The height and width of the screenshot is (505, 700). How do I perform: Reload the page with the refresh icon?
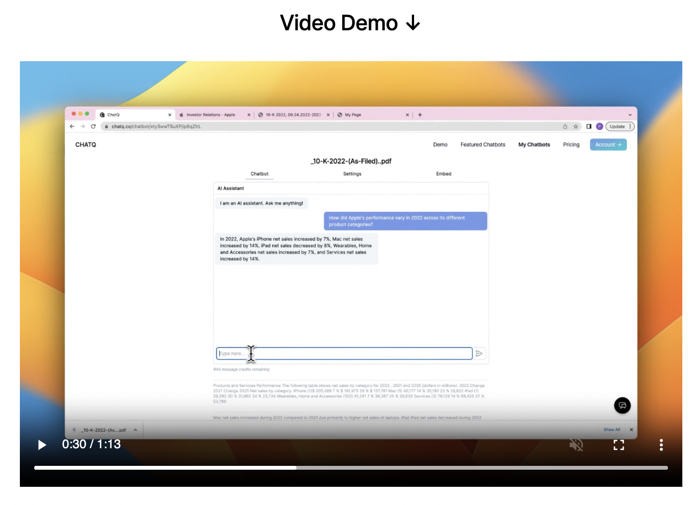[93, 126]
